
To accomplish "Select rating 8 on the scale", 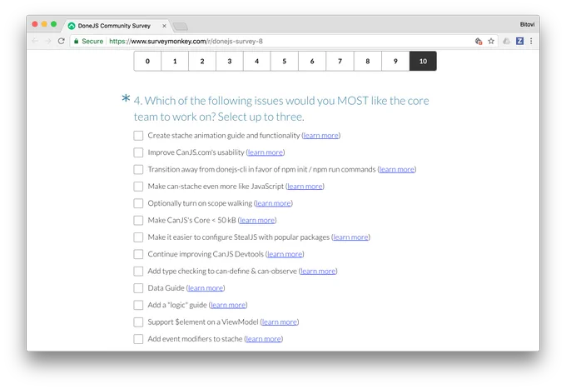I will tap(368, 61).
